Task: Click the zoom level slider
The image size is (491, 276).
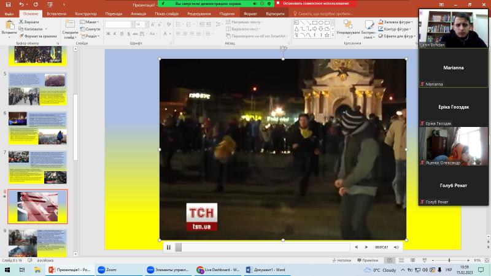Action: [x=450, y=260]
